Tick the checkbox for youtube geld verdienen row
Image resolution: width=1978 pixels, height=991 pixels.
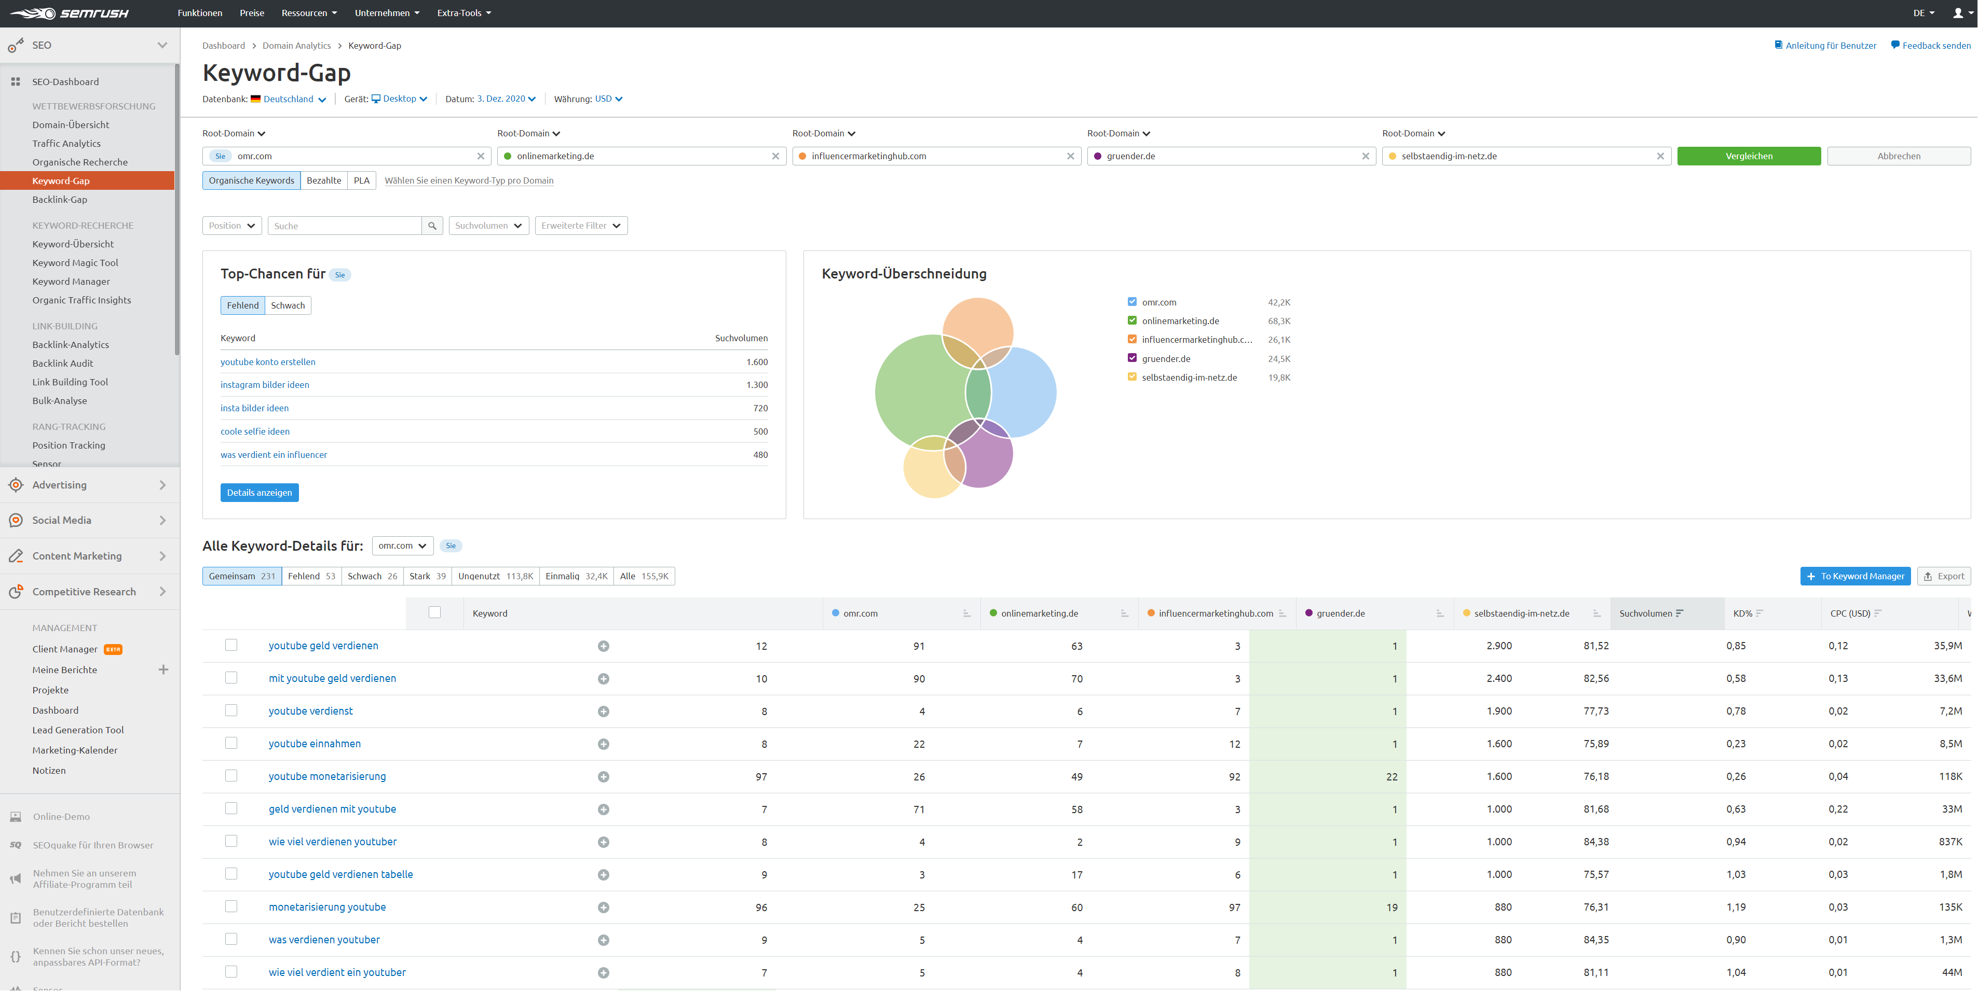(231, 645)
